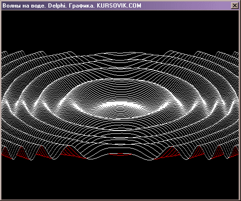
Task: Click the KURSOVIK.COM text in the title
Action: coord(119,6)
